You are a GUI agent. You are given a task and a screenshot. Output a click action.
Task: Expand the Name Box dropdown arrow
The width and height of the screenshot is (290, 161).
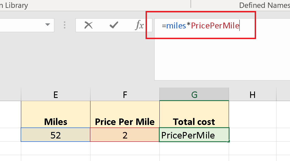47,25
